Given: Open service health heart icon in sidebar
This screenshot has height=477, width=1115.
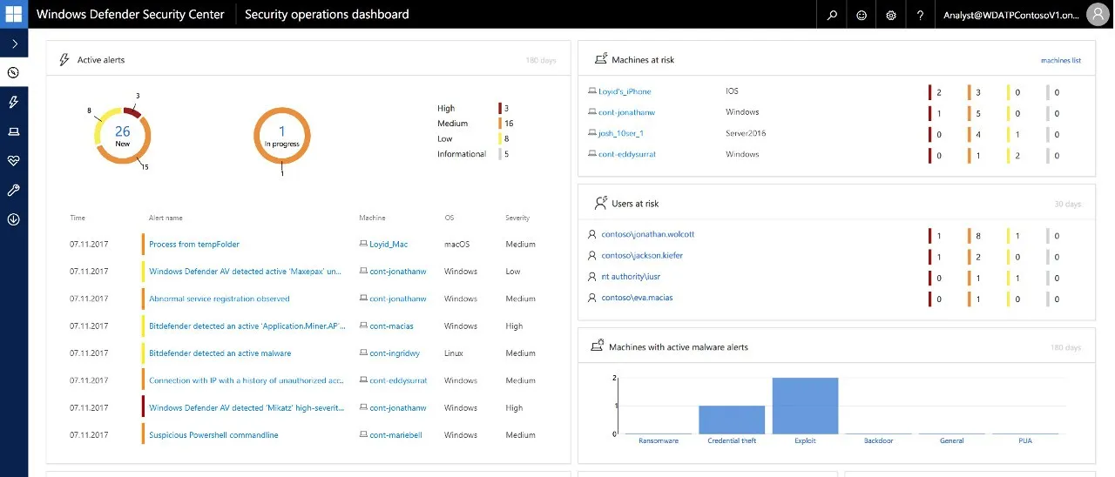Looking at the screenshot, I should [x=14, y=161].
